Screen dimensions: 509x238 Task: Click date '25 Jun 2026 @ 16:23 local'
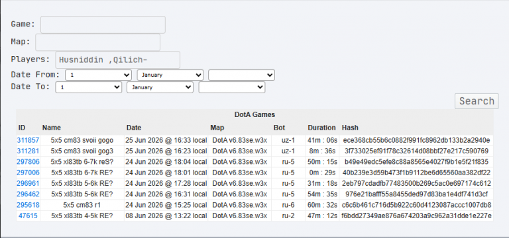(x=166, y=151)
